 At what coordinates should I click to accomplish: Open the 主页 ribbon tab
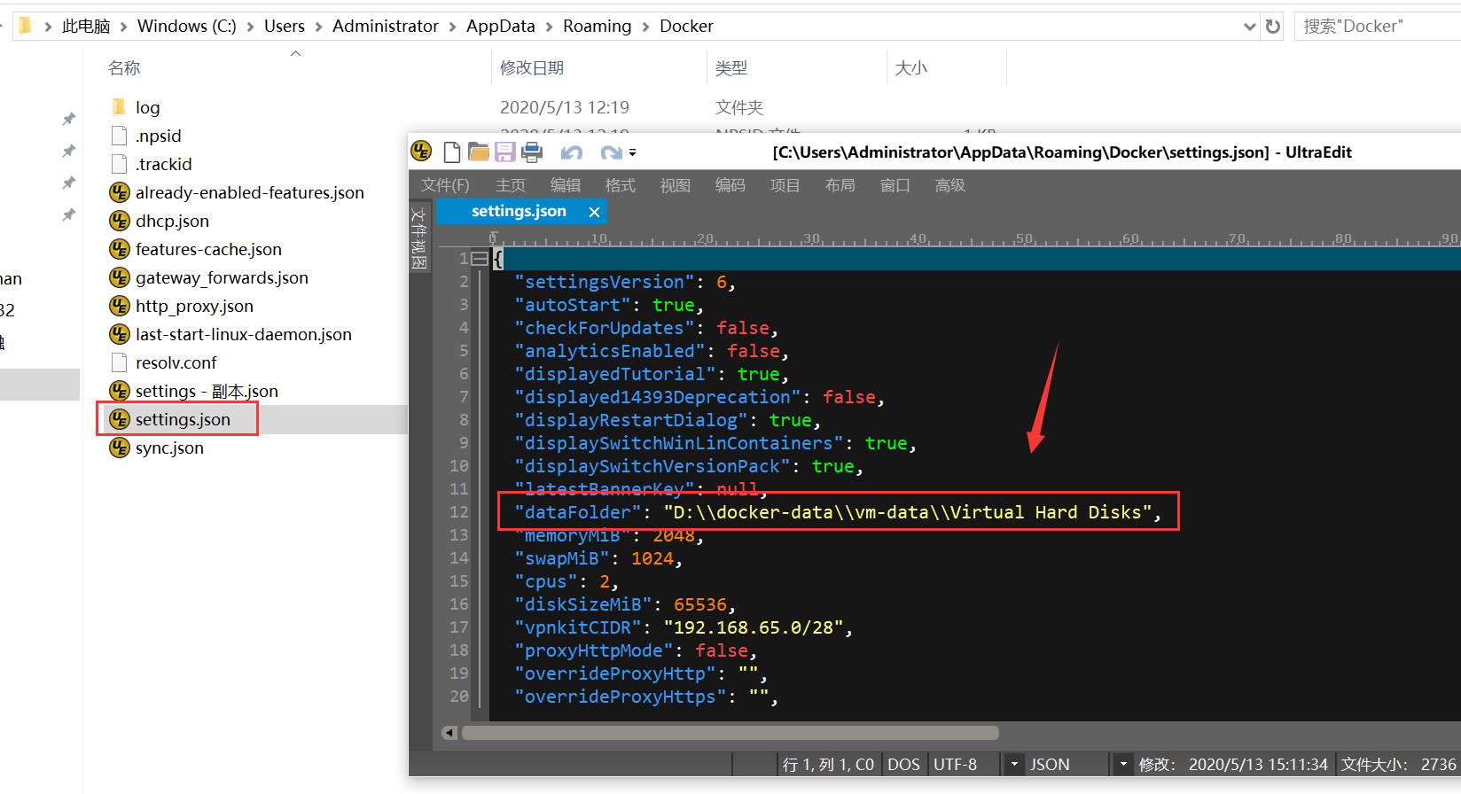511,185
